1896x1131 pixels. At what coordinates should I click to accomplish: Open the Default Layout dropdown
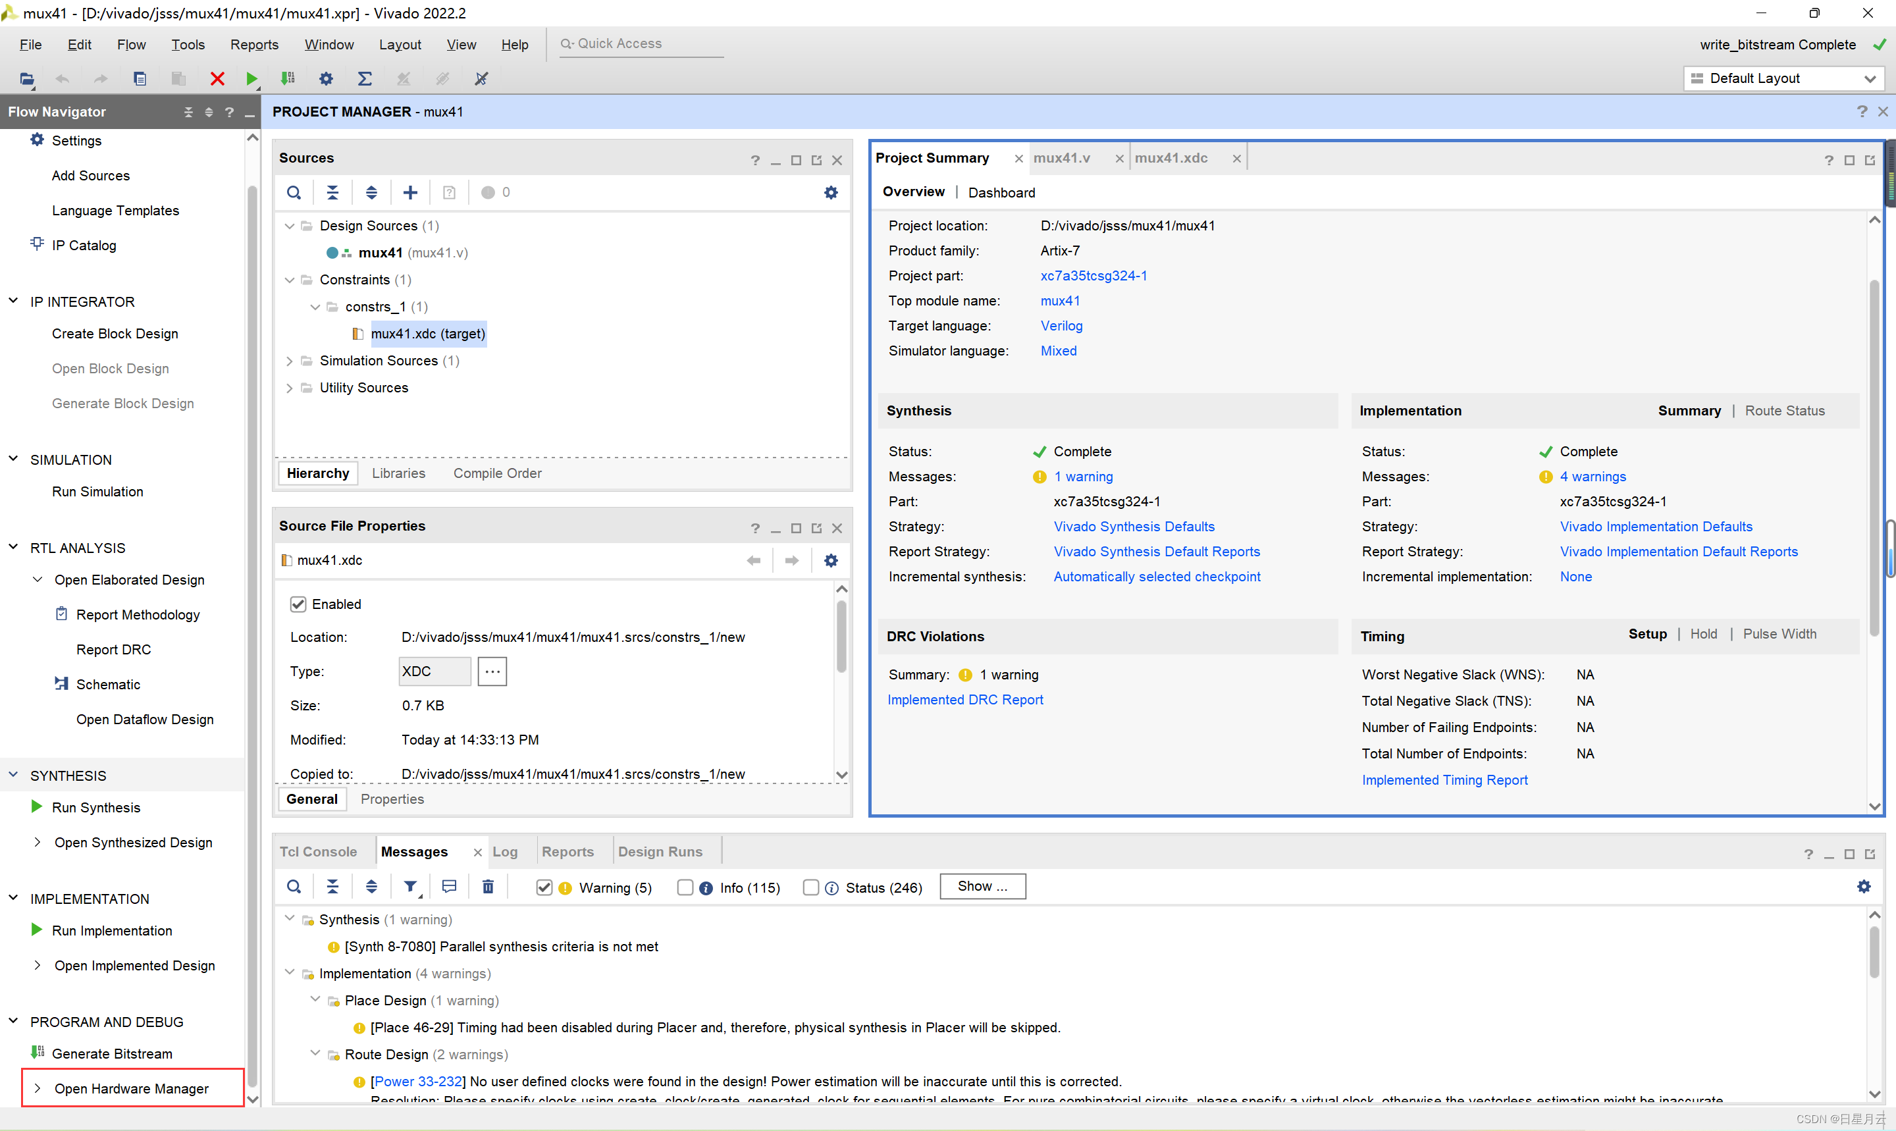point(1783,78)
